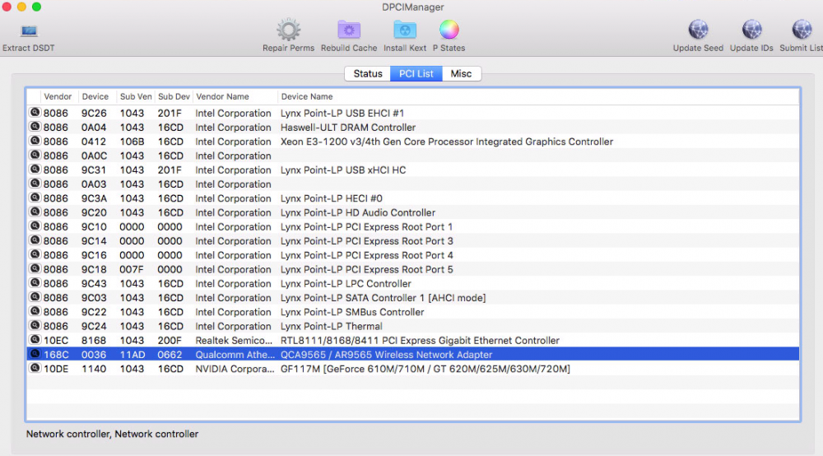Select 'Lynx Point-LP SMBus Controller' text
This screenshot has height=456, width=823.
352,312
